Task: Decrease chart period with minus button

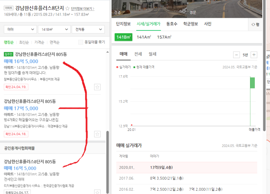Action: (237, 55)
